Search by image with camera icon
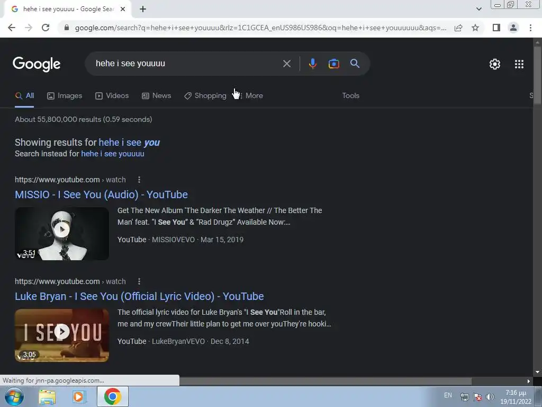Image resolution: width=542 pixels, height=407 pixels. (333, 64)
